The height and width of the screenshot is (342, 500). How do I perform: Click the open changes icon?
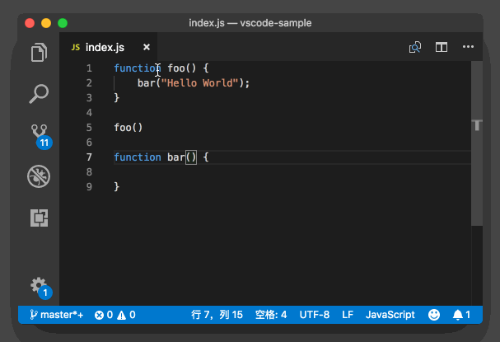click(x=416, y=48)
